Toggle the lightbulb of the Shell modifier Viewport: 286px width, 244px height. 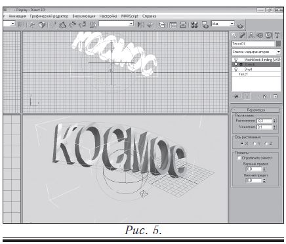pos(235,70)
